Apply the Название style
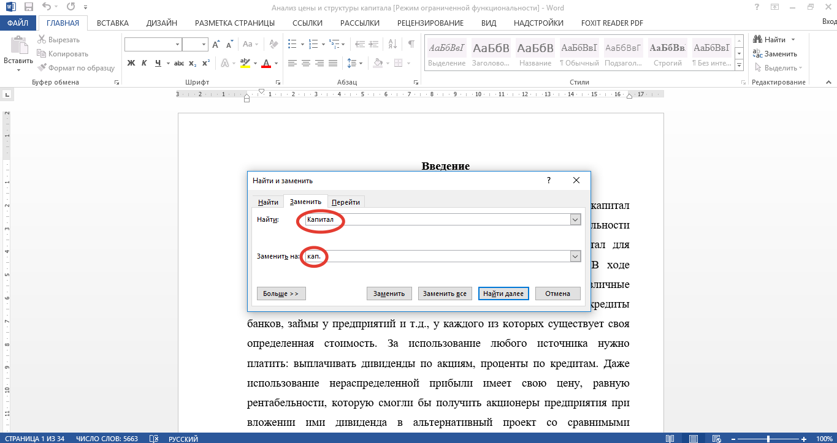Viewport: 837px width, 443px height. coord(535,54)
